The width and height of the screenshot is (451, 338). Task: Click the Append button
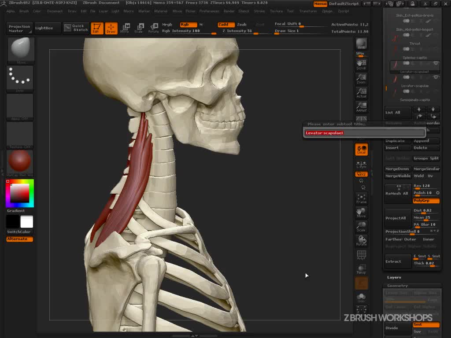pos(426,141)
